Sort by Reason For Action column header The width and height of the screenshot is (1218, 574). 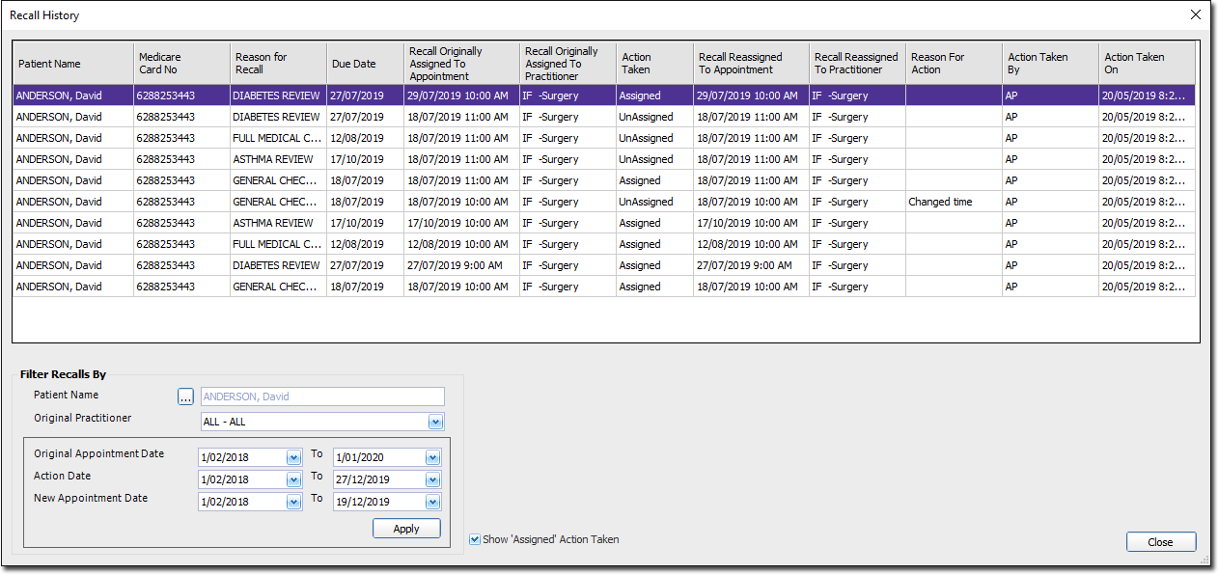[954, 64]
